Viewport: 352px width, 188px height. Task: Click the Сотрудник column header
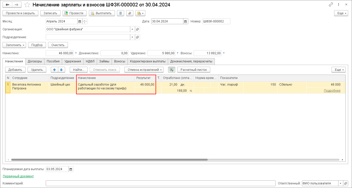click(x=30, y=78)
